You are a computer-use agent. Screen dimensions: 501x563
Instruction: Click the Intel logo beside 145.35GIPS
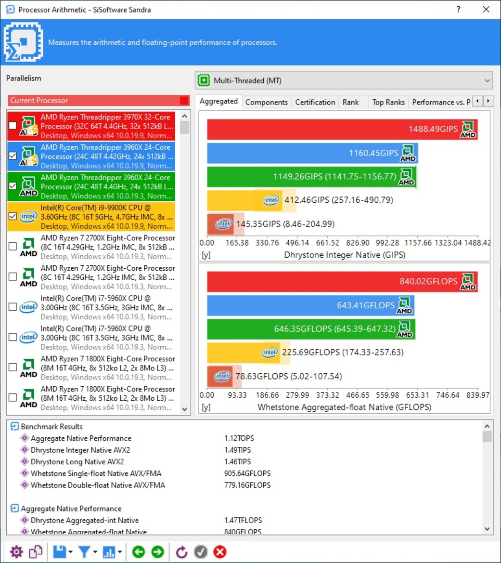click(x=224, y=224)
